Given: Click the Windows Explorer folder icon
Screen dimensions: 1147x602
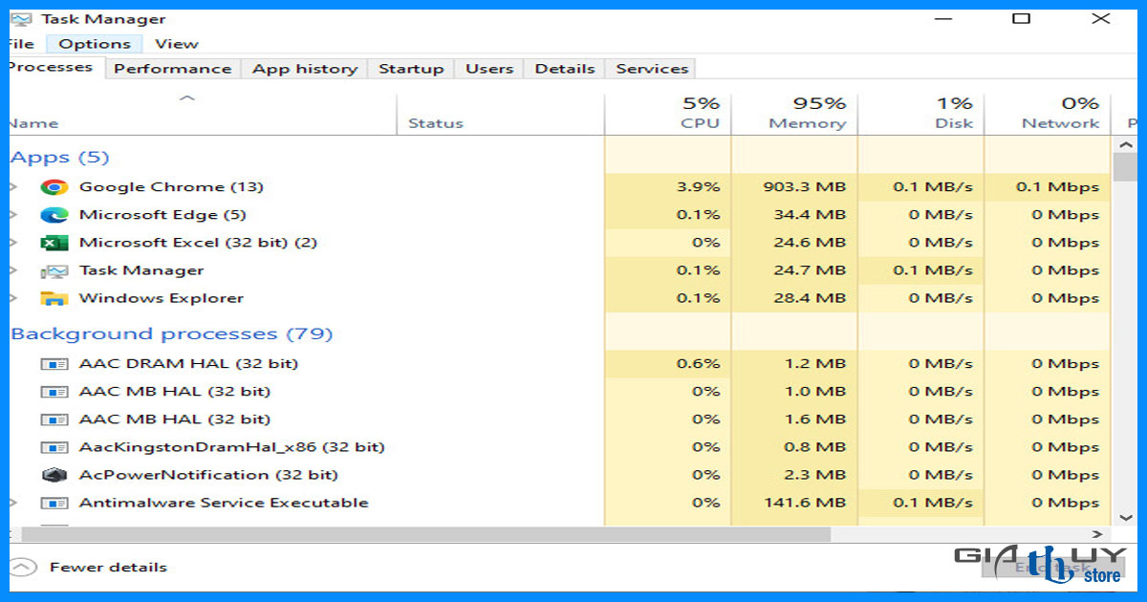Looking at the screenshot, I should 54,298.
